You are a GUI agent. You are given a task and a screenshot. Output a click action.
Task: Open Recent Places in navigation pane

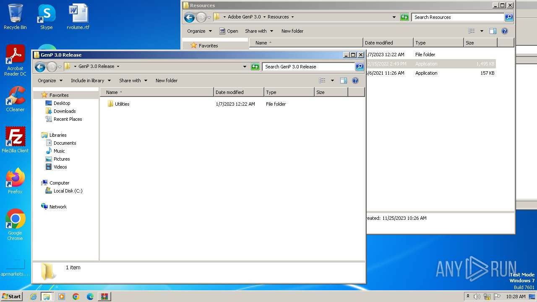coord(68,119)
